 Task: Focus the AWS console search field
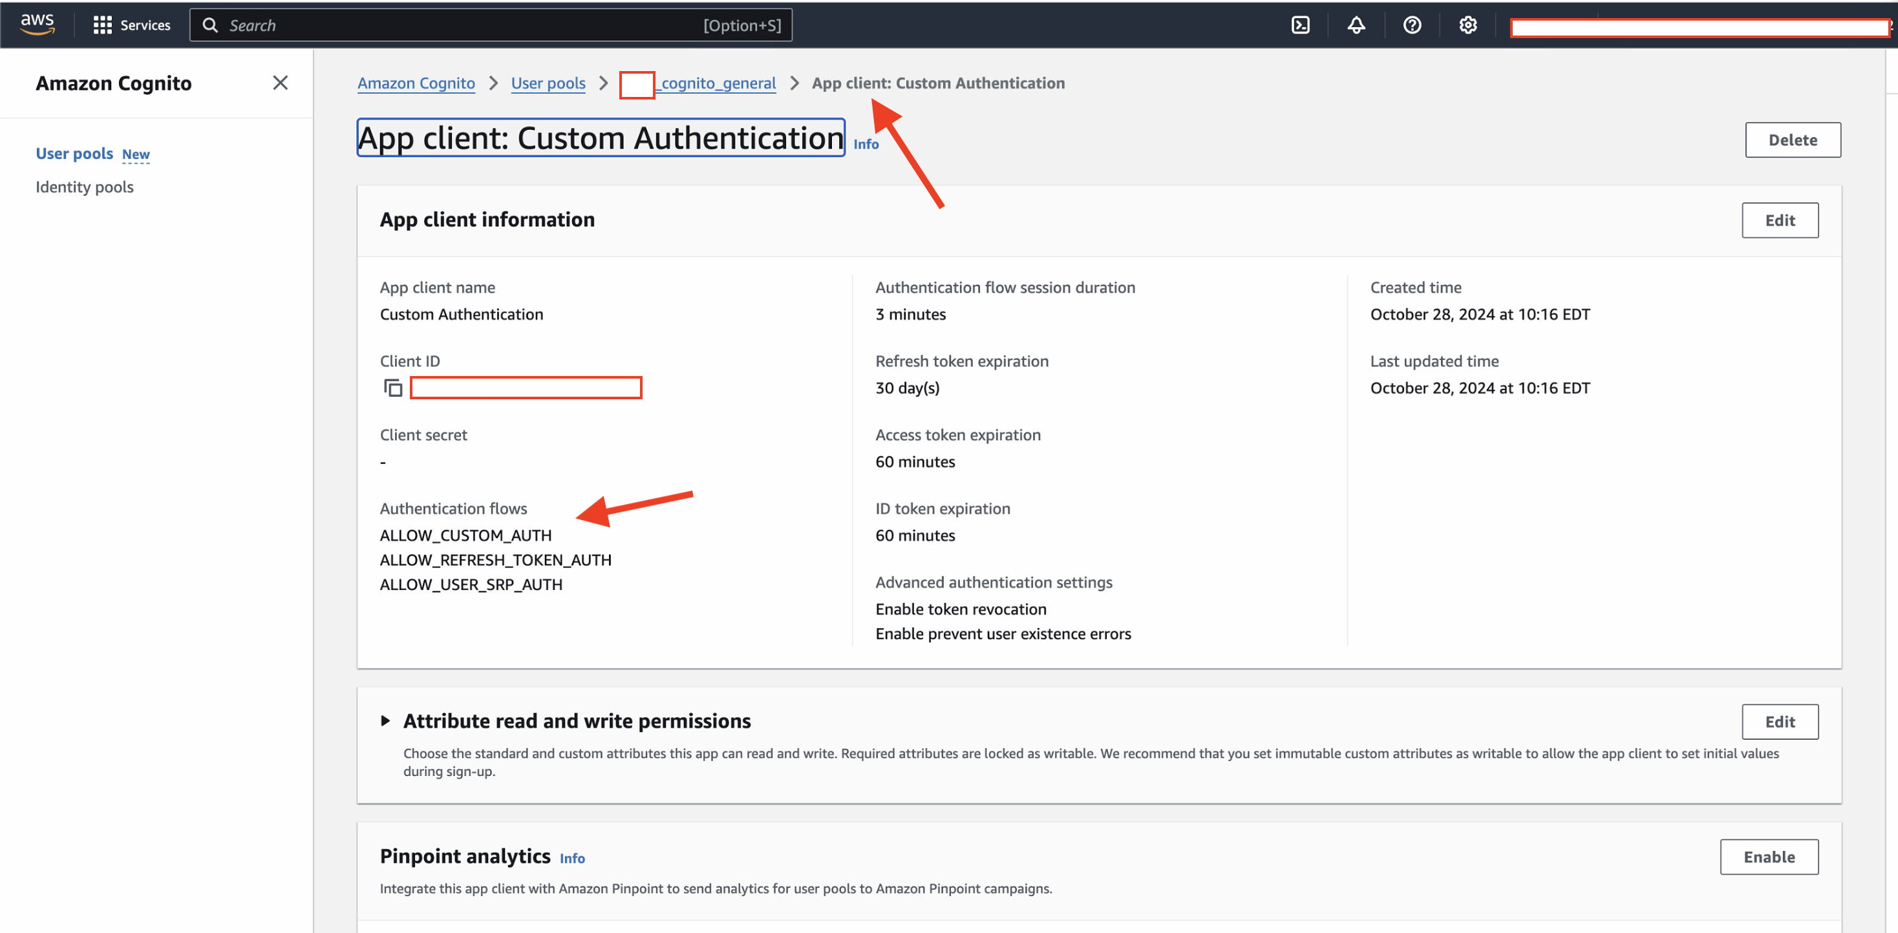pyautogui.click(x=491, y=25)
